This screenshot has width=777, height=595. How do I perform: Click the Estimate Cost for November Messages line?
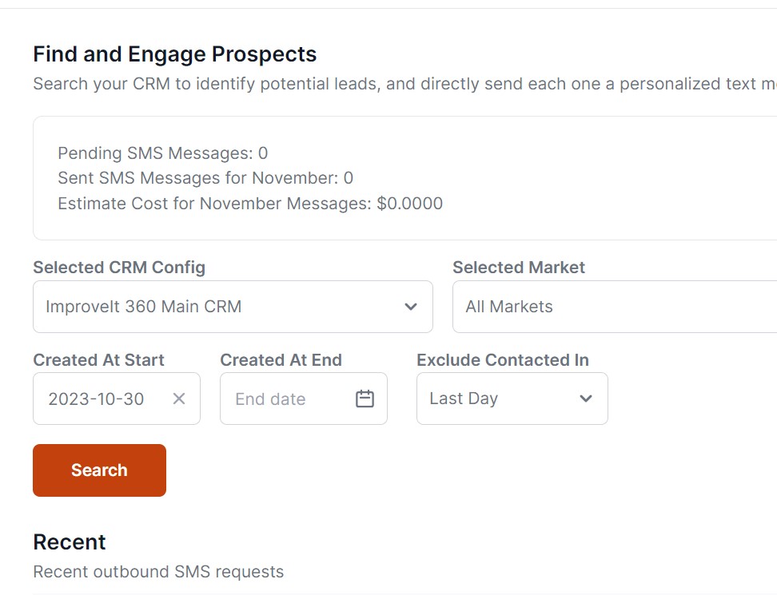(x=249, y=204)
